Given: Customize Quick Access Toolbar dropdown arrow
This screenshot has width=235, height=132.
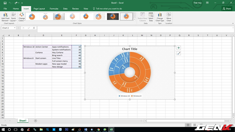Looking at the screenshot, I should [22, 3].
